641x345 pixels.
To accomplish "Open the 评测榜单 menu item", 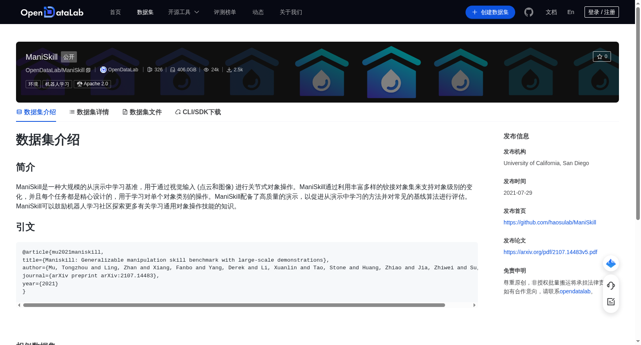I will [x=225, y=12].
